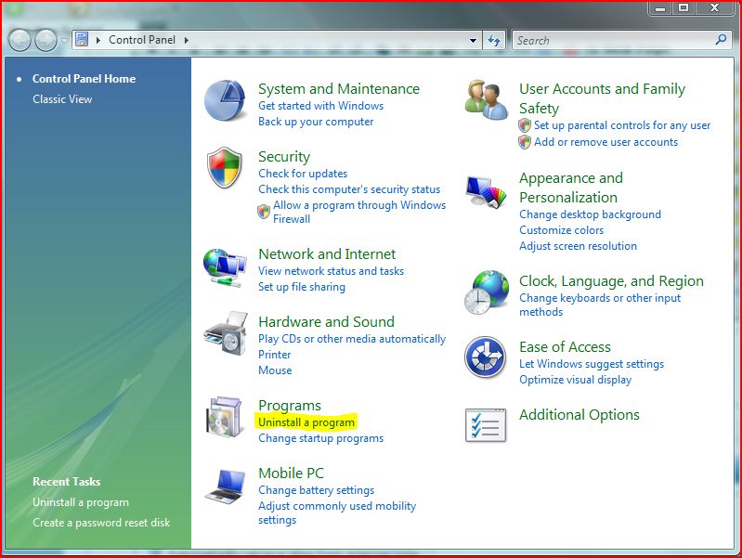Click Change startup programs
The height and width of the screenshot is (558, 742).
coord(320,438)
